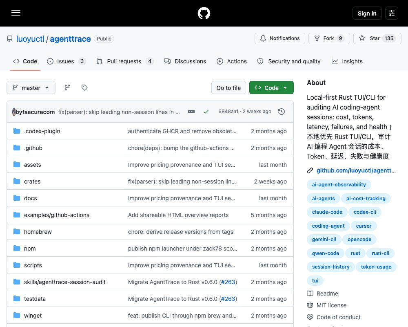Viewport: 408px width, 327px height.
Task: View branches via the branch icon
Action: pyautogui.click(x=67, y=87)
